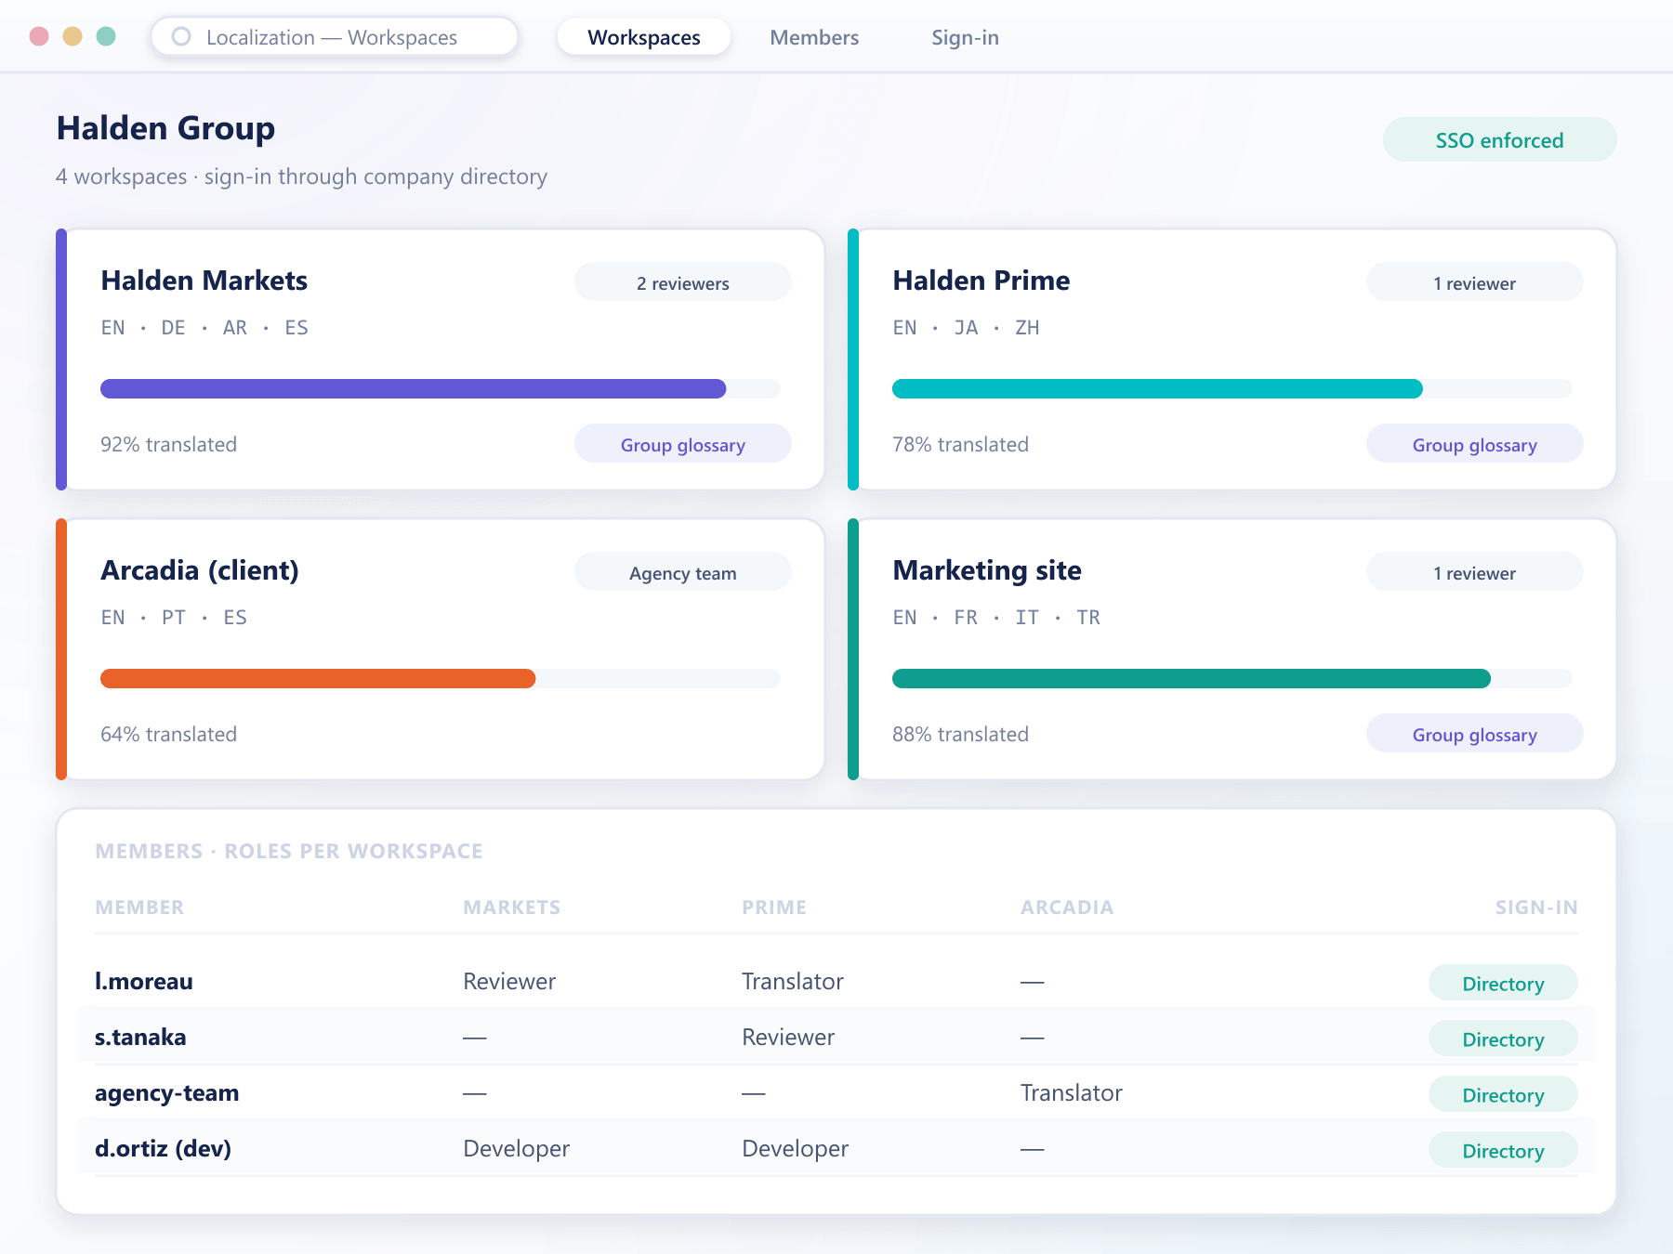The width and height of the screenshot is (1673, 1254).
Task: Click the Directory badge for agency-team
Action: click(1503, 1094)
